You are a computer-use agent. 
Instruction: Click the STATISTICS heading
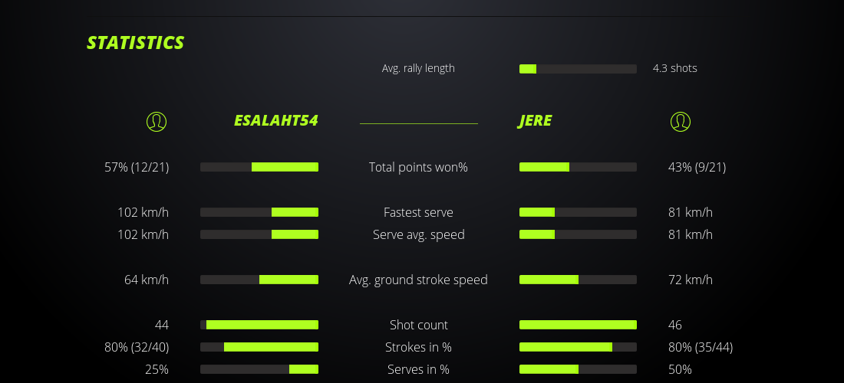136,43
